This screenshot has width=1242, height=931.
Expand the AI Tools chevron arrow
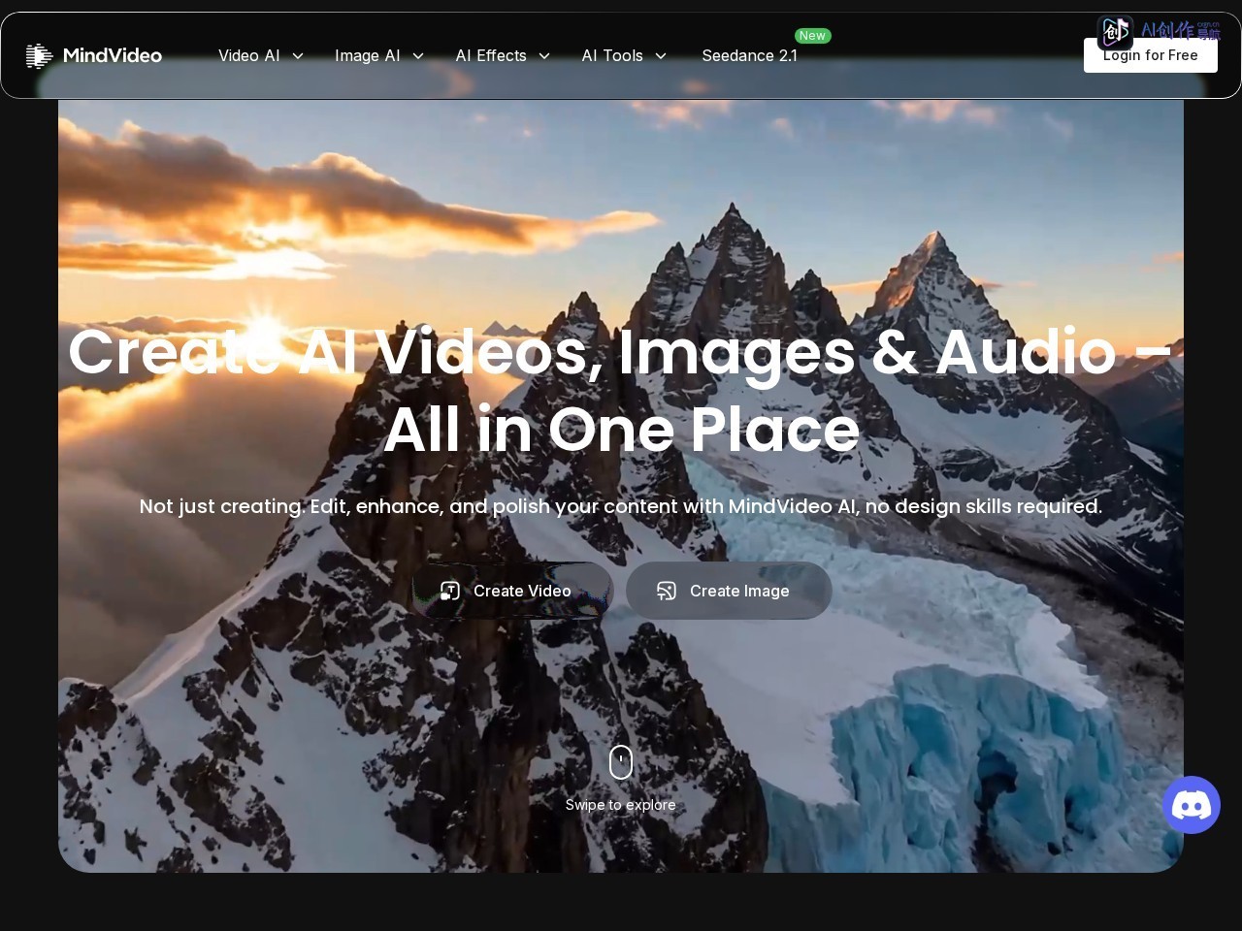point(661,56)
